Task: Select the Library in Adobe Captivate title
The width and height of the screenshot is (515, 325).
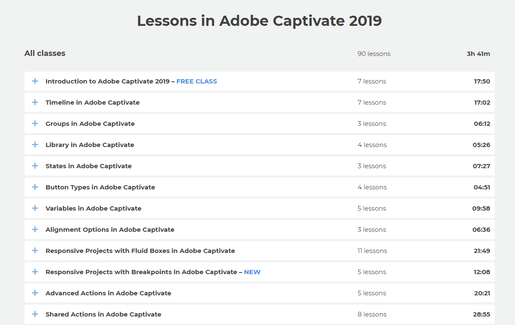Action: click(90, 145)
